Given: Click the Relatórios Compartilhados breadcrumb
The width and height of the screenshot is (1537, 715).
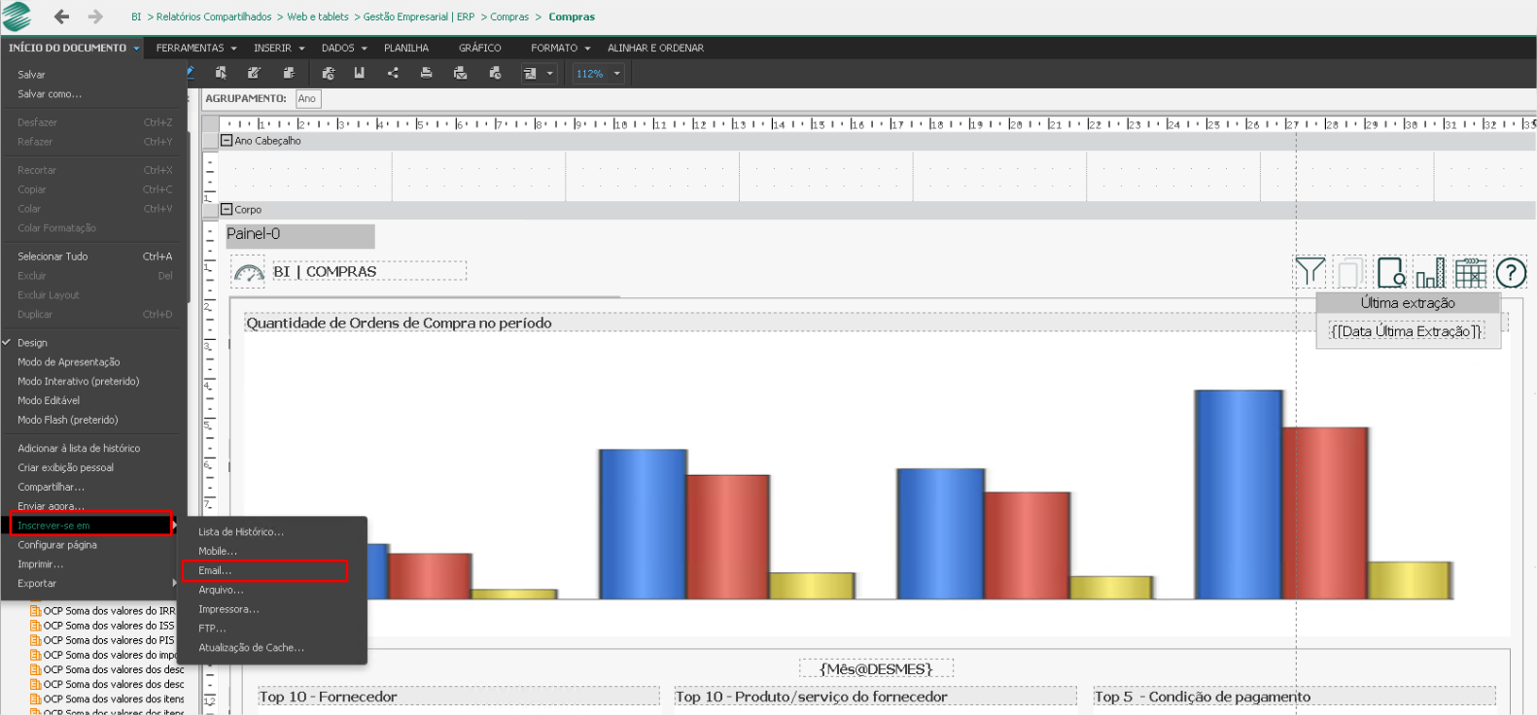Looking at the screenshot, I should coord(214,17).
